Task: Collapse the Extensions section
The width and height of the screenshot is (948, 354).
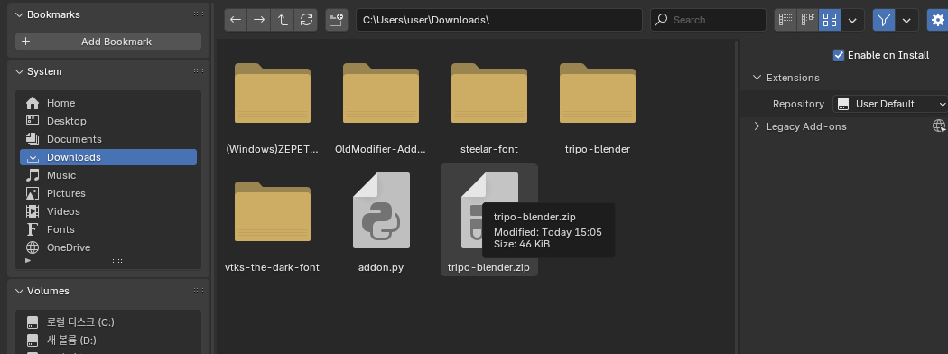Action: (x=757, y=78)
